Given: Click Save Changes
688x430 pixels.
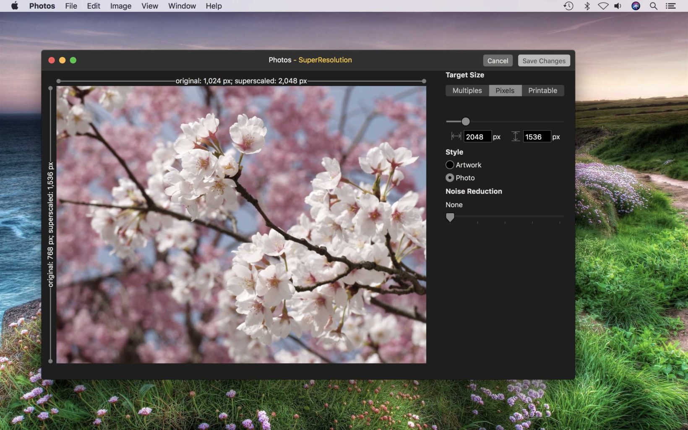Looking at the screenshot, I should point(544,61).
